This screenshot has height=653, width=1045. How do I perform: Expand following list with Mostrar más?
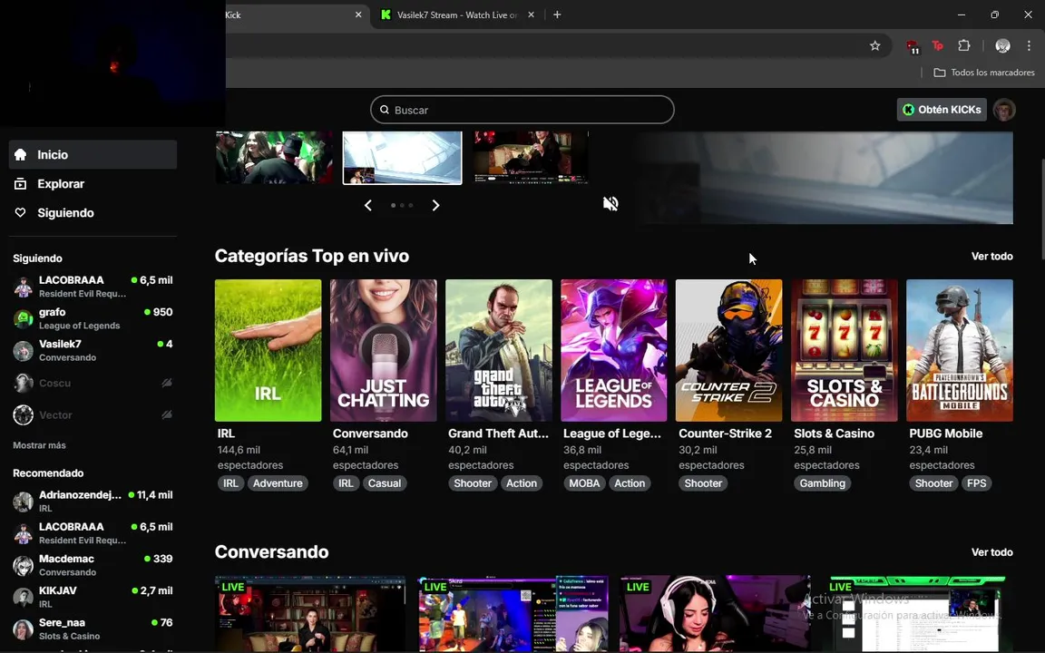click(x=39, y=445)
